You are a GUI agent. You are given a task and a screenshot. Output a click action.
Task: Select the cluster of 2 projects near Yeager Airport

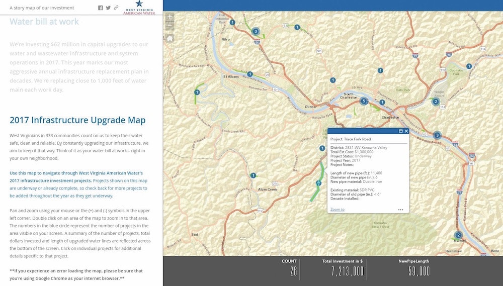coord(436,102)
